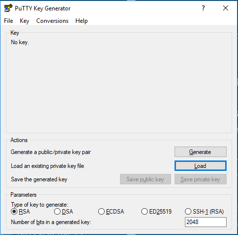The width and height of the screenshot is (238, 235).
Task: Open the Key menu
Action: point(24,21)
